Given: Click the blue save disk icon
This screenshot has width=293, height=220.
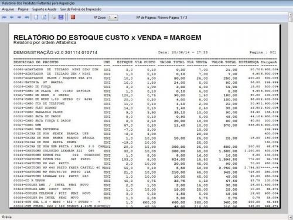Looking at the screenshot, I should (61, 17).
